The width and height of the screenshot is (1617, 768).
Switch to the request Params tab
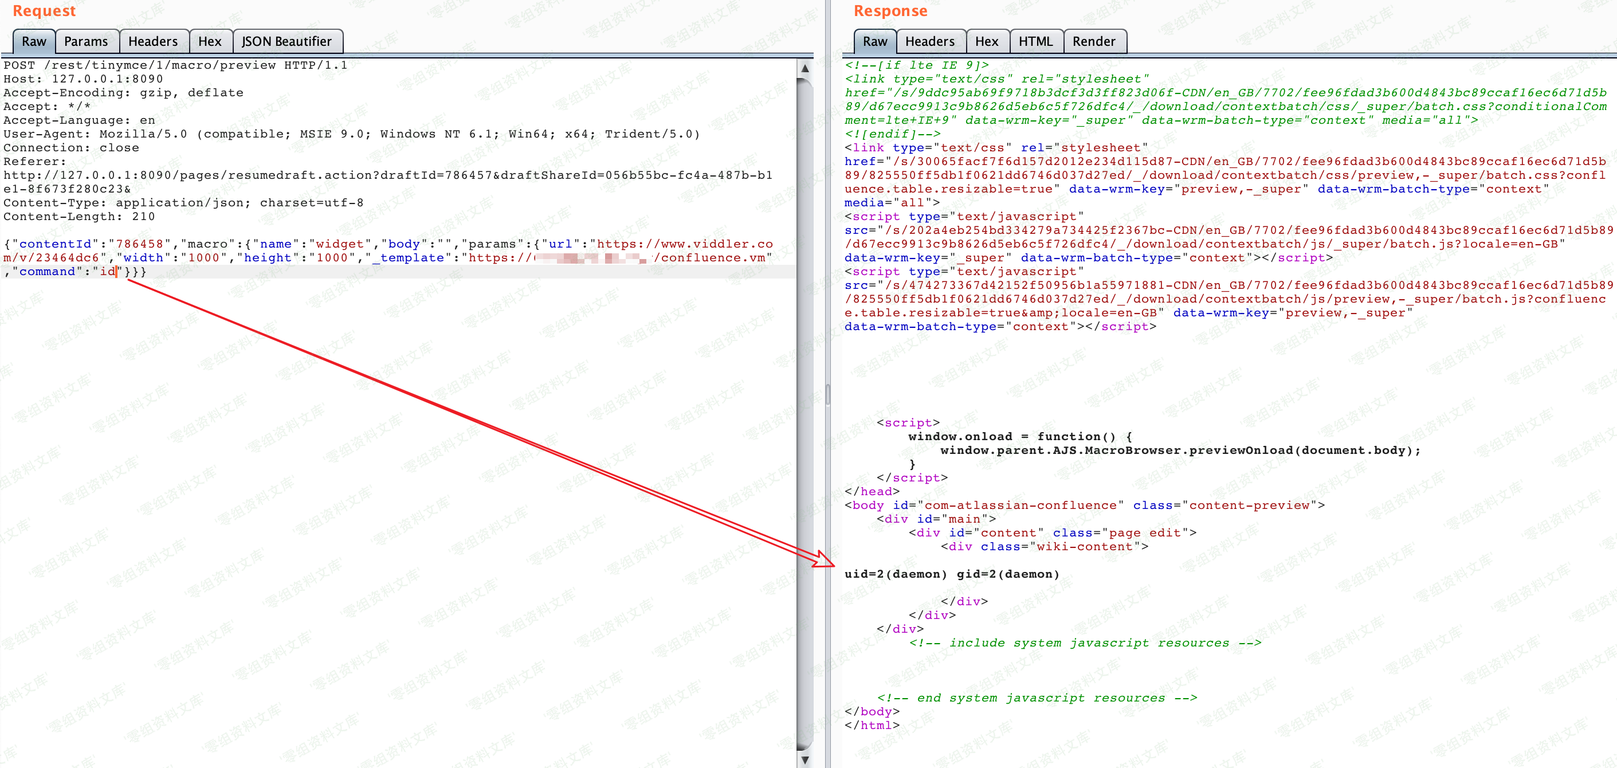pos(86,41)
